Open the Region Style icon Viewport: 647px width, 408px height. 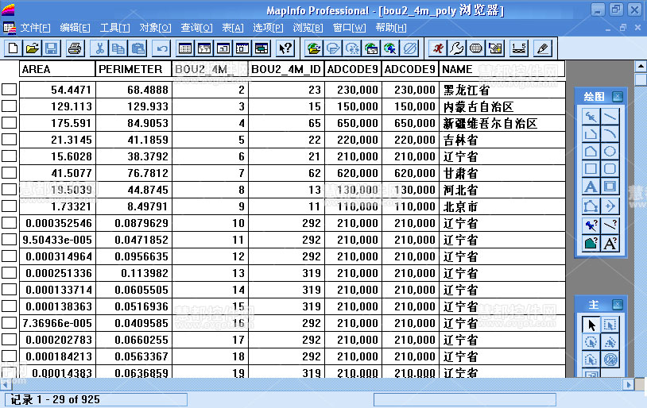coord(591,244)
